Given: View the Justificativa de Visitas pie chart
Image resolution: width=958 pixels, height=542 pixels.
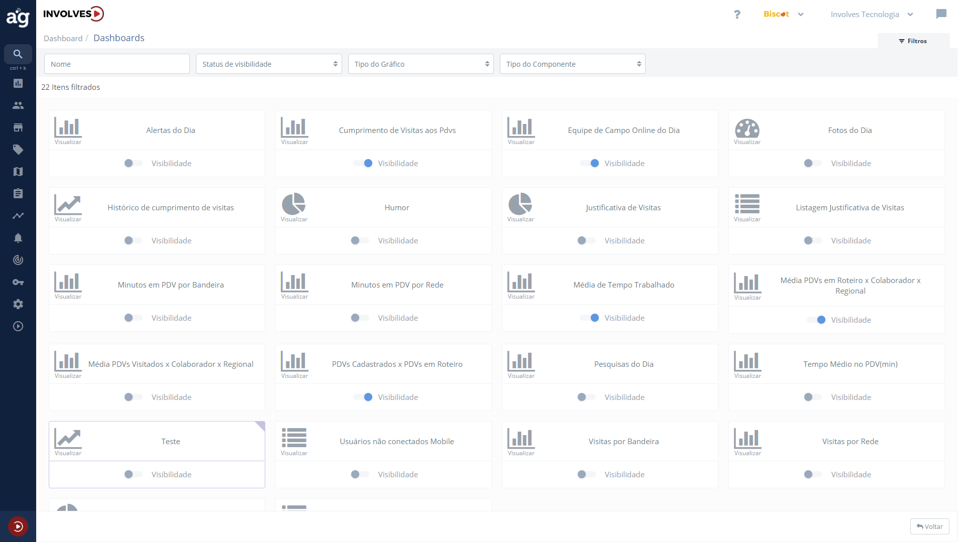Looking at the screenshot, I should [x=520, y=204].
